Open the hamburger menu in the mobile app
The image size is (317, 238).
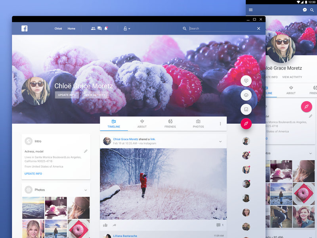(x=250, y=10)
